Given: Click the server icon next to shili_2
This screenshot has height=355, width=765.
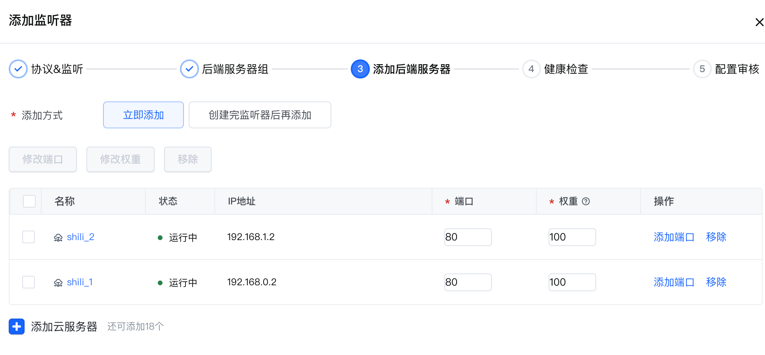Looking at the screenshot, I should (58, 238).
